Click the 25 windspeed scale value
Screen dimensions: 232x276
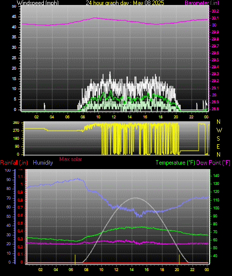(x=14, y=58)
